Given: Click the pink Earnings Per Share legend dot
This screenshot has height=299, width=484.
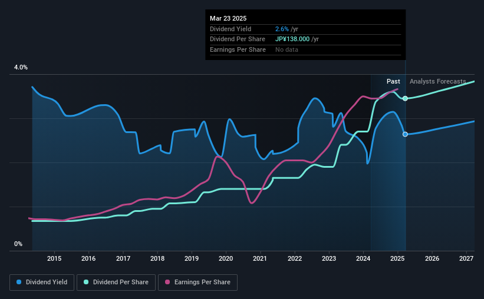Looking at the screenshot, I should pyautogui.click(x=167, y=282).
